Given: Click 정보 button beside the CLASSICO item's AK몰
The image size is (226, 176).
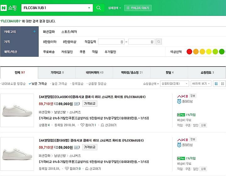Looking at the screenshot, I should tap(192, 96).
